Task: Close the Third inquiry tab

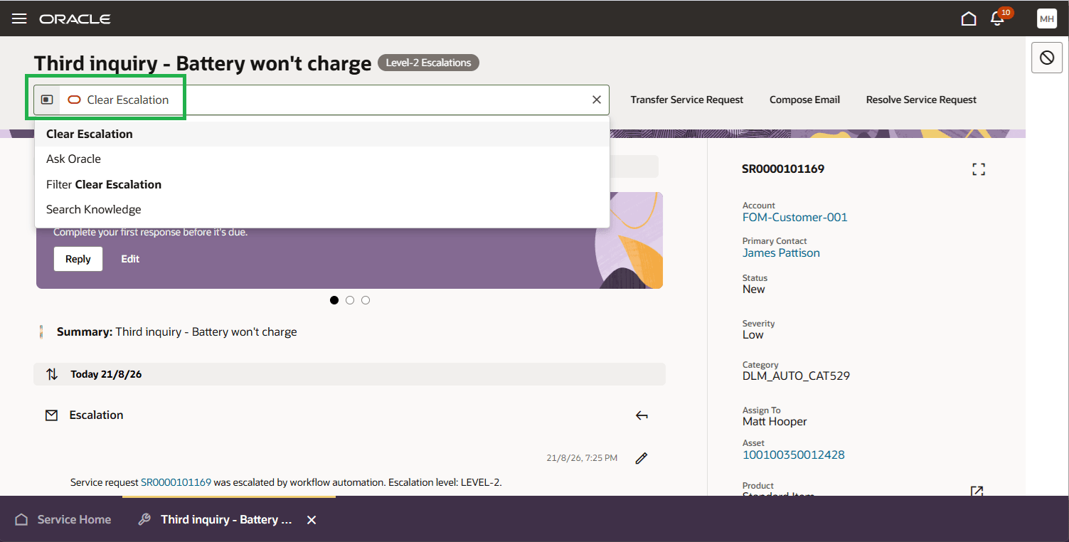Action: (x=312, y=520)
